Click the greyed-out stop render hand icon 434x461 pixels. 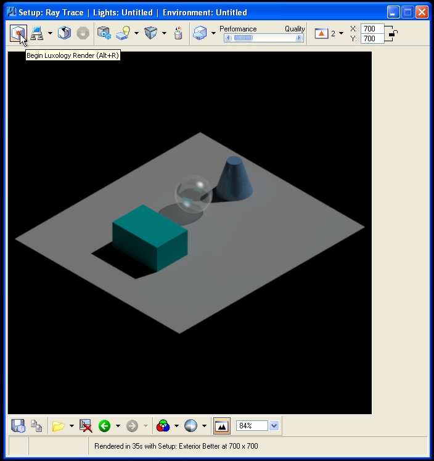tap(83, 33)
